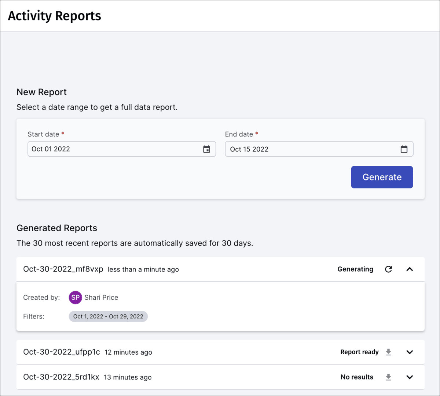
Task: Click the 'Created by:' label
Action: [x=41, y=298]
